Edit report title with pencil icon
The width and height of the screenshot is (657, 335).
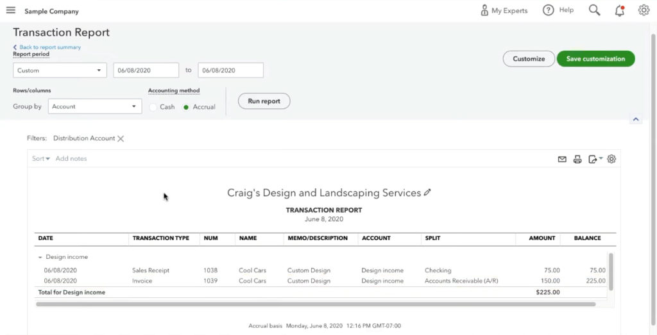(x=428, y=192)
